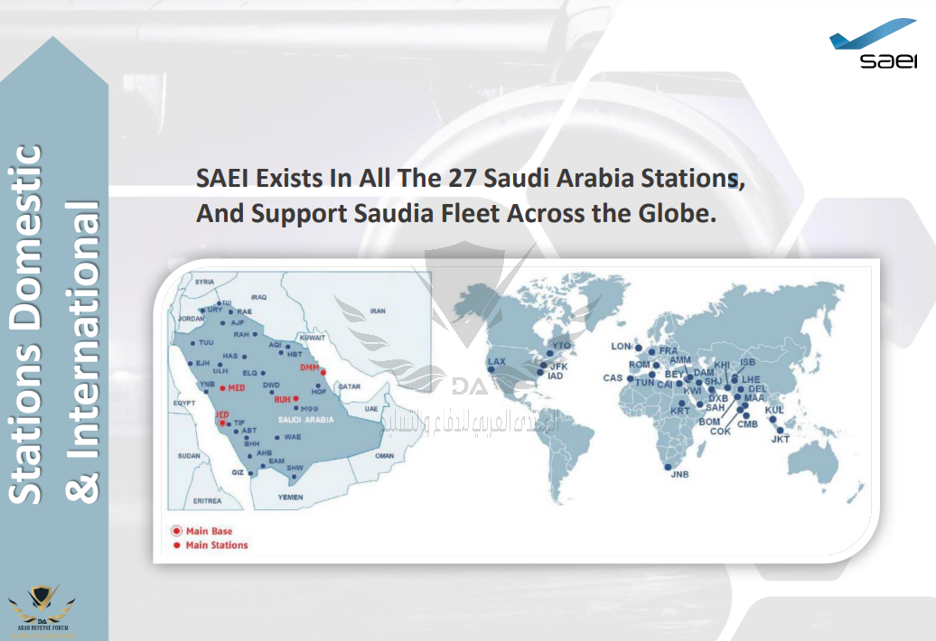Select the CAS station marker
The width and height of the screenshot is (936, 641).
(x=630, y=376)
